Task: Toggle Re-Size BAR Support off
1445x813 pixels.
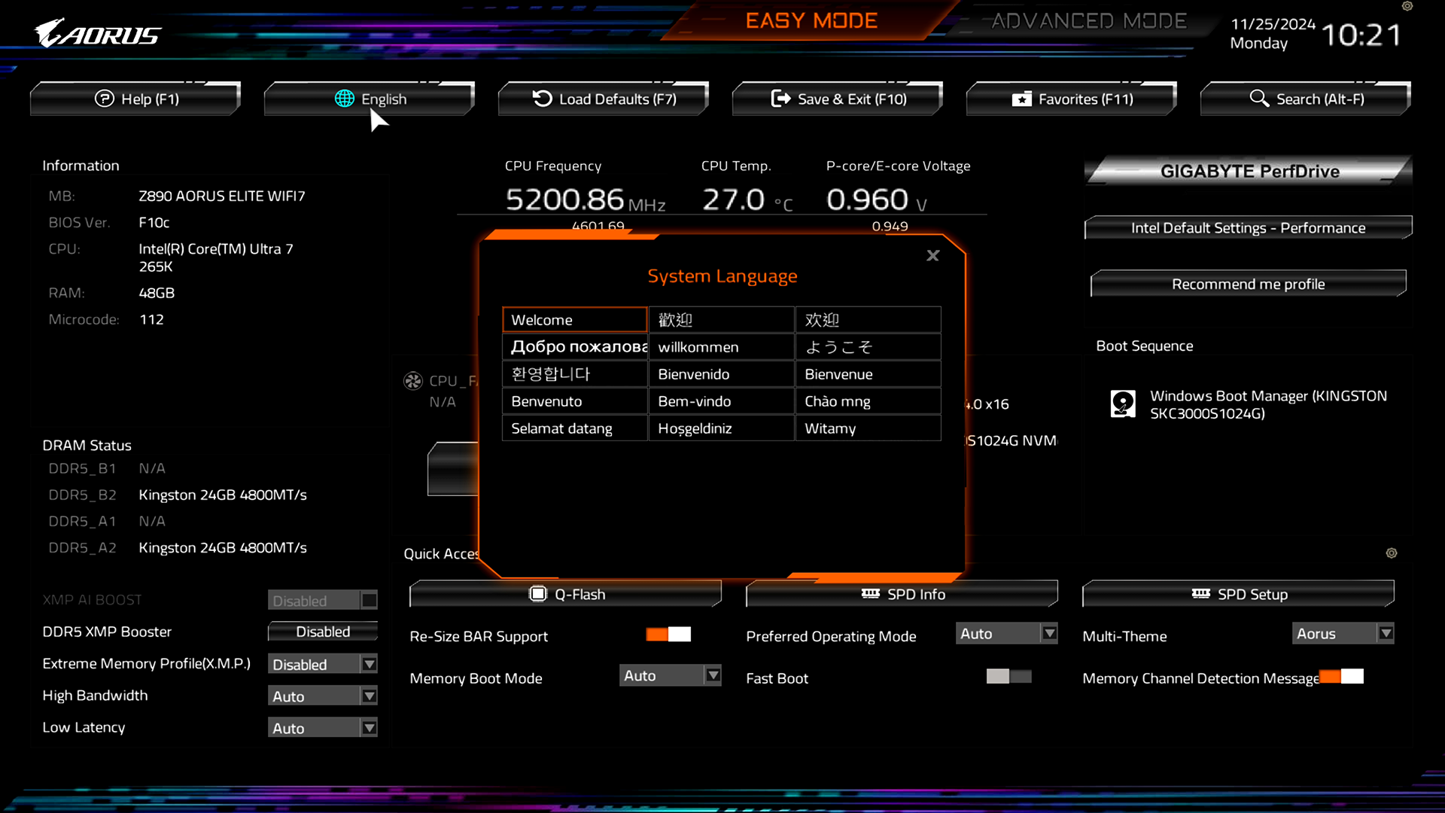Action: pyautogui.click(x=668, y=635)
